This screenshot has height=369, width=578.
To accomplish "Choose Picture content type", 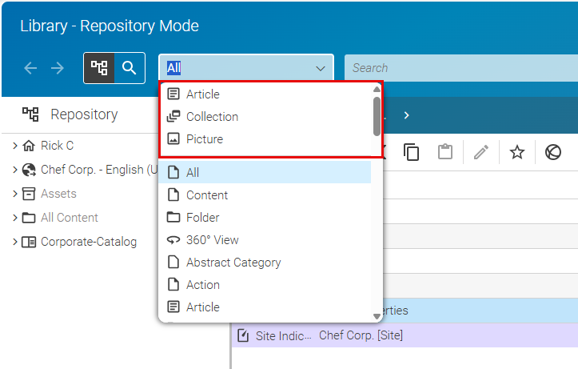I will tap(265, 139).
